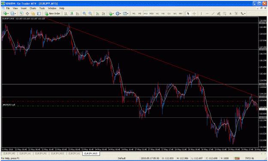This screenshot has width=268, height=161.
Task: Click the 797/1 kb traffic indicator
Action: point(250,158)
